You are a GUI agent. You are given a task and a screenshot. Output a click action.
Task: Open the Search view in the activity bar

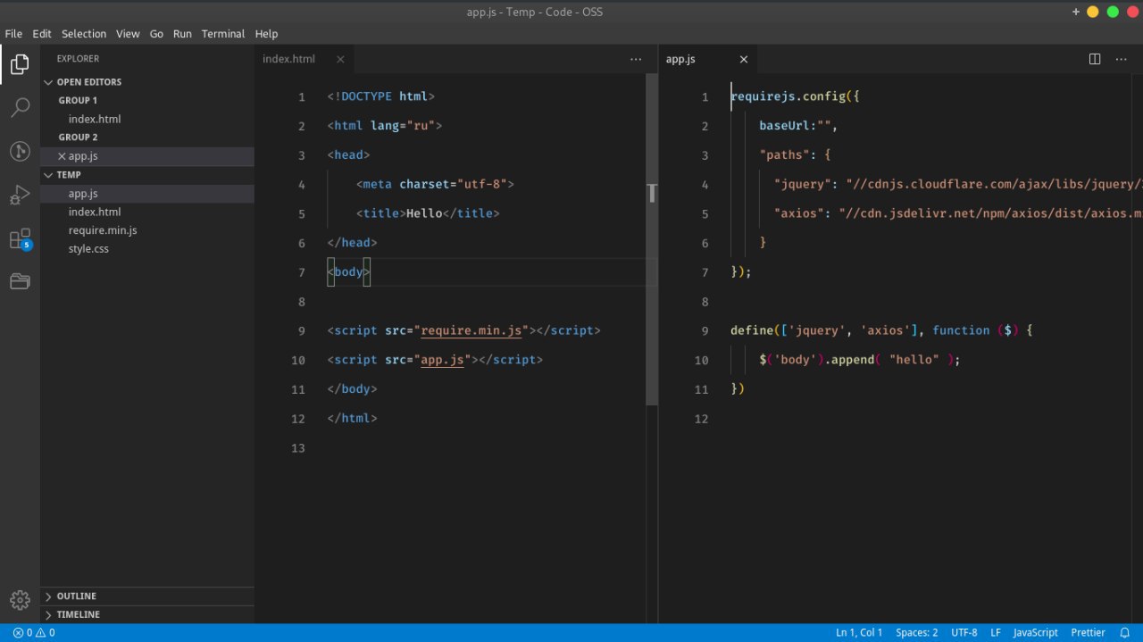click(20, 108)
